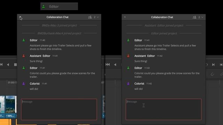223x125 pixels.
Task: Click purple Colorist avatar in right chat
Action: (x=128, y=84)
